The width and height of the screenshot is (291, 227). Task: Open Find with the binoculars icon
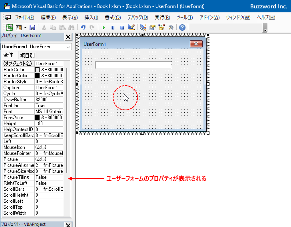coord(71,27)
